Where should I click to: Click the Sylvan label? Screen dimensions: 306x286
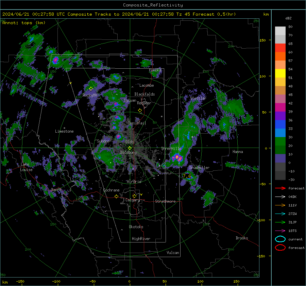point(130,100)
